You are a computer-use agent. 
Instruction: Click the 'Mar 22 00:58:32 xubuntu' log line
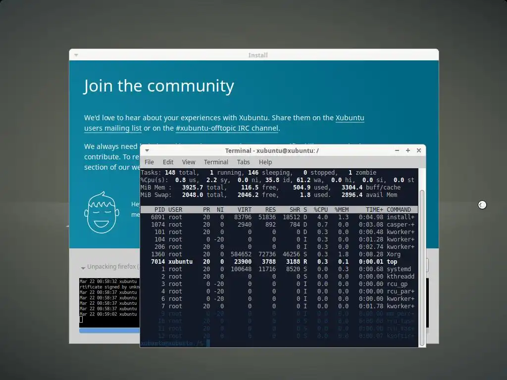tap(108, 282)
